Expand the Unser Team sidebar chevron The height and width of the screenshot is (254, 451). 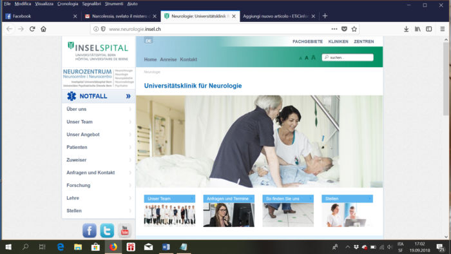coord(130,122)
